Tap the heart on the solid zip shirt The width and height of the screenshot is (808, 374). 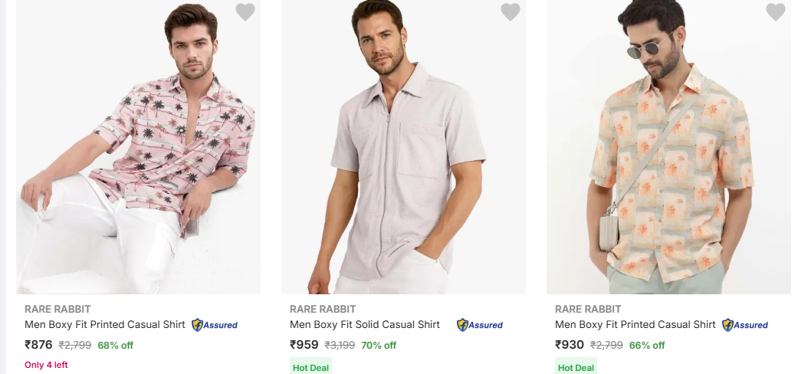coord(510,12)
